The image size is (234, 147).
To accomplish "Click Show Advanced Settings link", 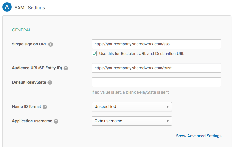I will point(199,136).
